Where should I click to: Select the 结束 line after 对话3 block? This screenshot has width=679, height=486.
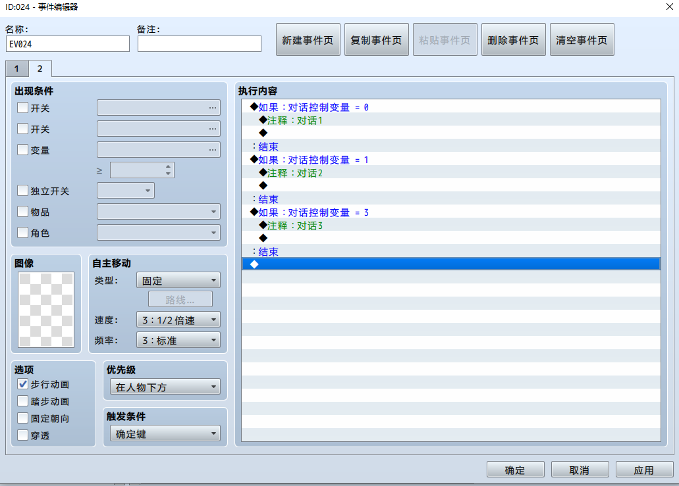click(x=450, y=252)
